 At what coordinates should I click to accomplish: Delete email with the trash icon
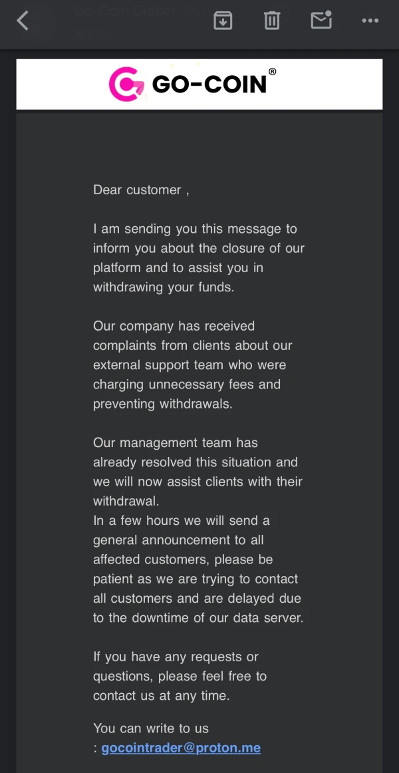click(x=272, y=21)
